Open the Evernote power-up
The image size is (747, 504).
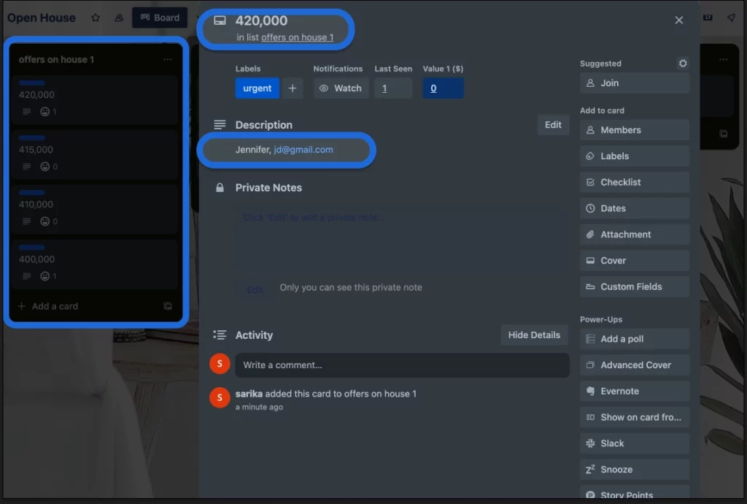tap(635, 391)
